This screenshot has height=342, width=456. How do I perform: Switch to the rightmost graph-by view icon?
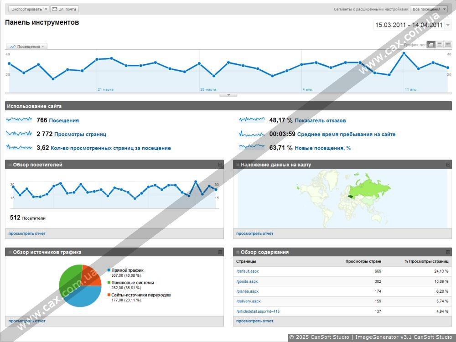point(448,45)
